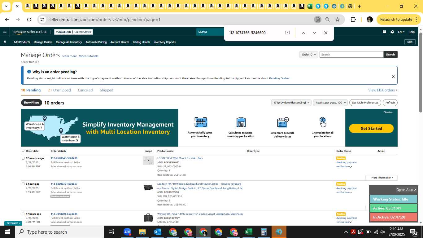Viewport: 423px width, 238px height.
Task: Open the browser extensions puzzle icon
Action: coord(353,20)
